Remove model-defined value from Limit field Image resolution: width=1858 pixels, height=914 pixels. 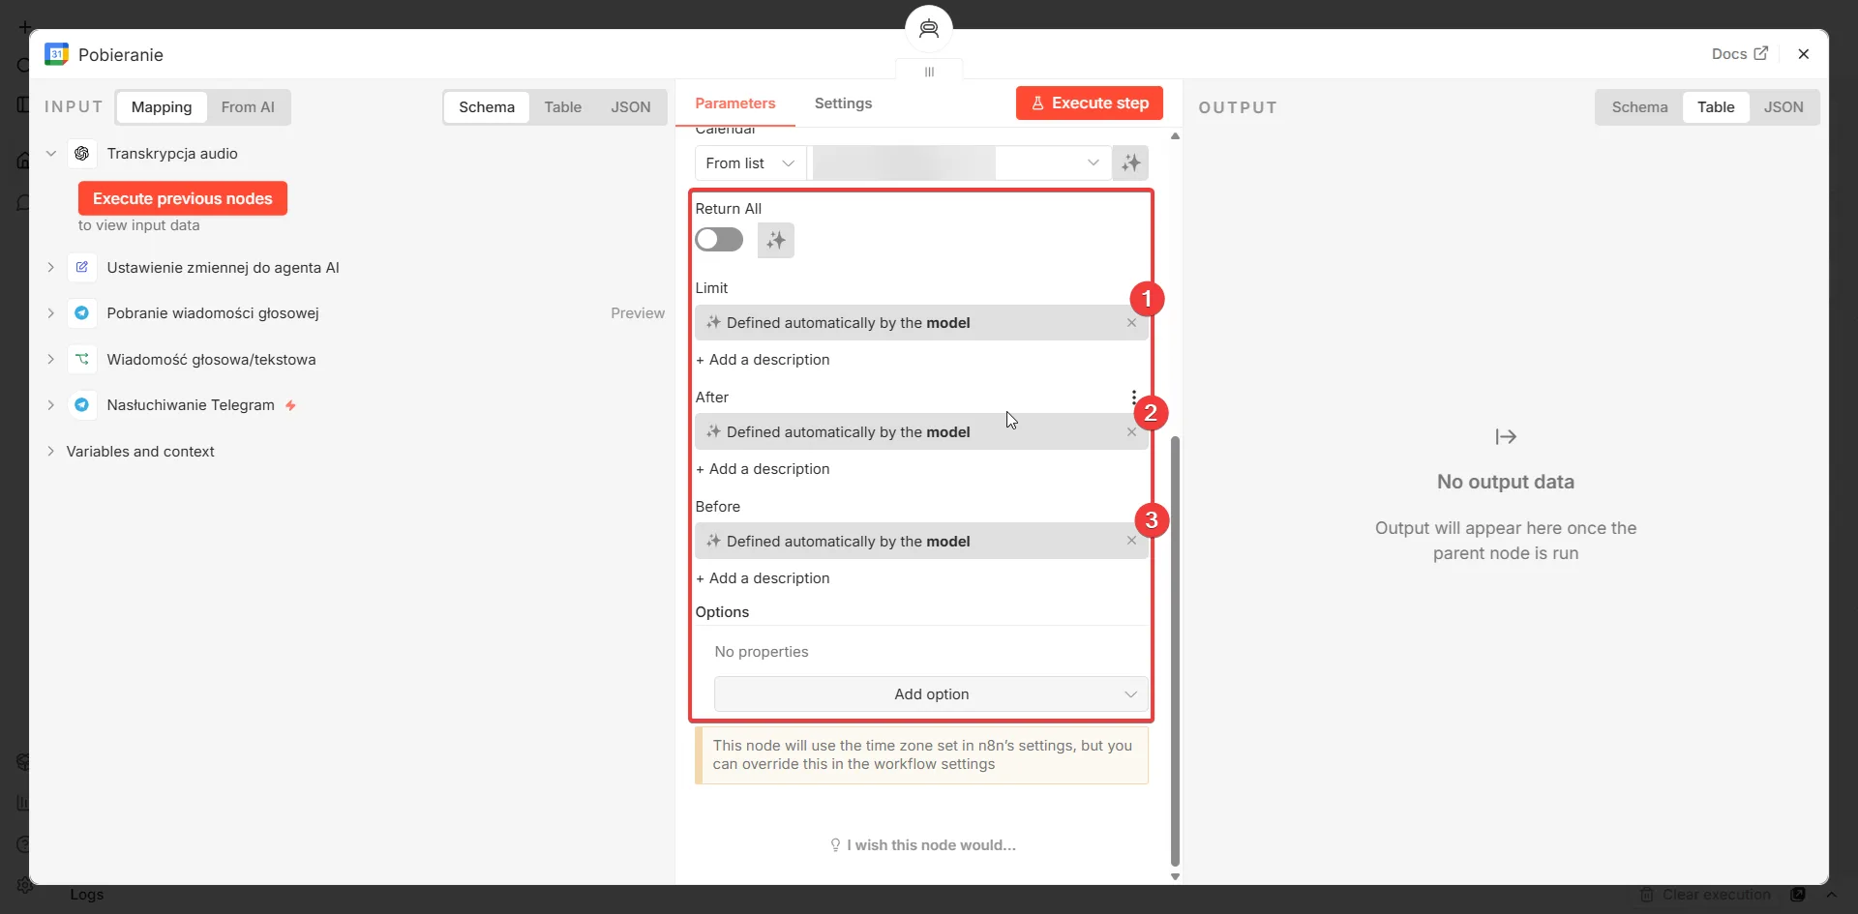pos(1131,323)
